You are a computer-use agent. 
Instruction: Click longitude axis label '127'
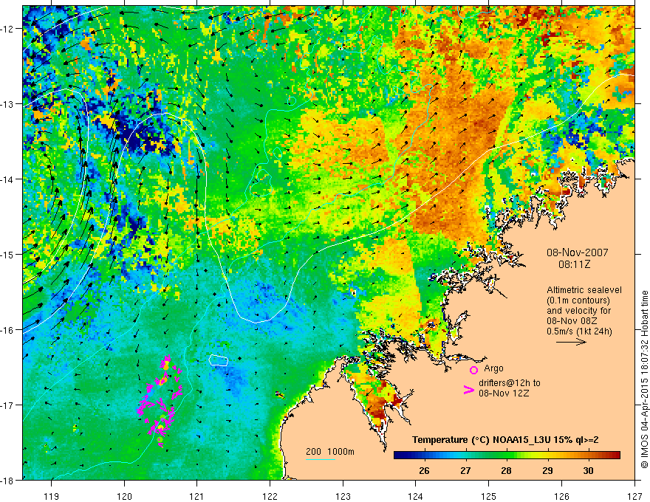pyautogui.click(x=634, y=496)
